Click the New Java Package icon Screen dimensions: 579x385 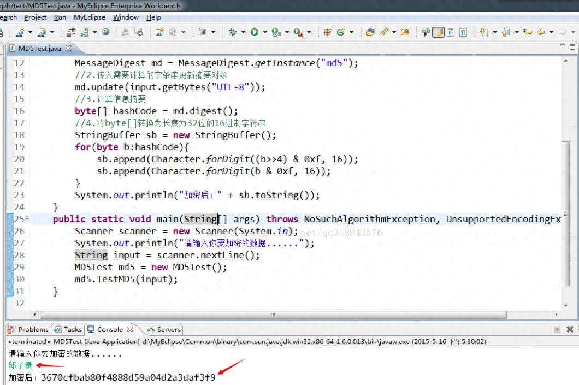328,33
